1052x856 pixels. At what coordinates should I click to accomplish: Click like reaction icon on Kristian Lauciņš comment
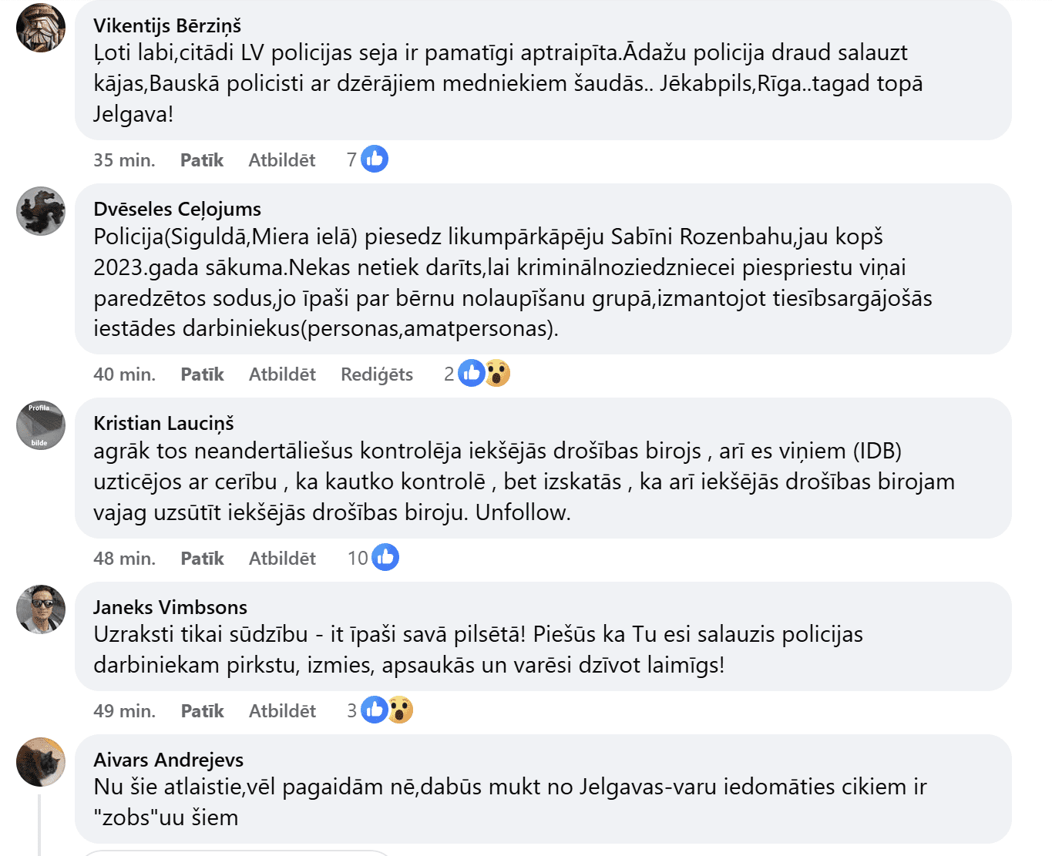(x=385, y=557)
